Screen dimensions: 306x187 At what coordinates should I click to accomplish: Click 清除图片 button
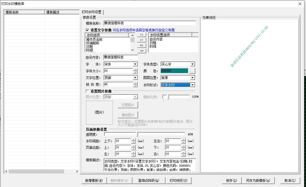click(128, 115)
